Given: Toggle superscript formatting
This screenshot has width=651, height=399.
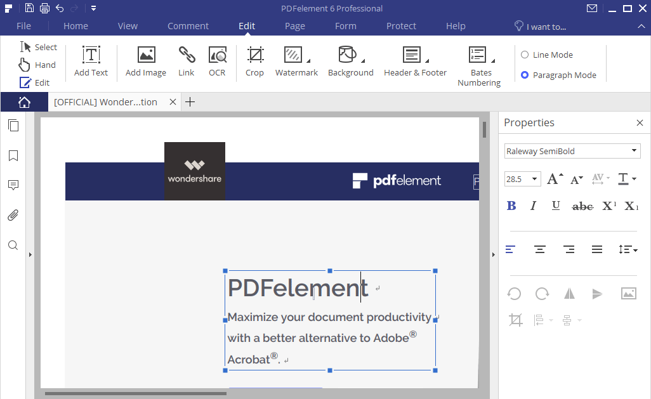Looking at the screenshot, I should (x=609, y=206).
